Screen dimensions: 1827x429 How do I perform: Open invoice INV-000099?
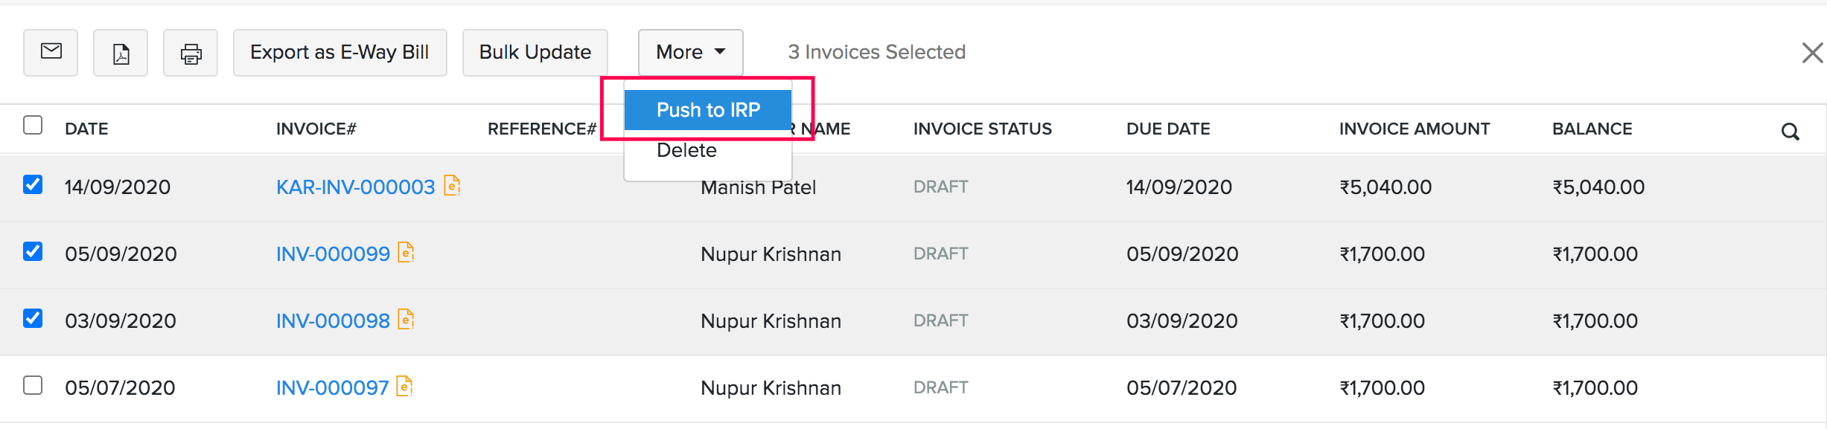point(334,253)
